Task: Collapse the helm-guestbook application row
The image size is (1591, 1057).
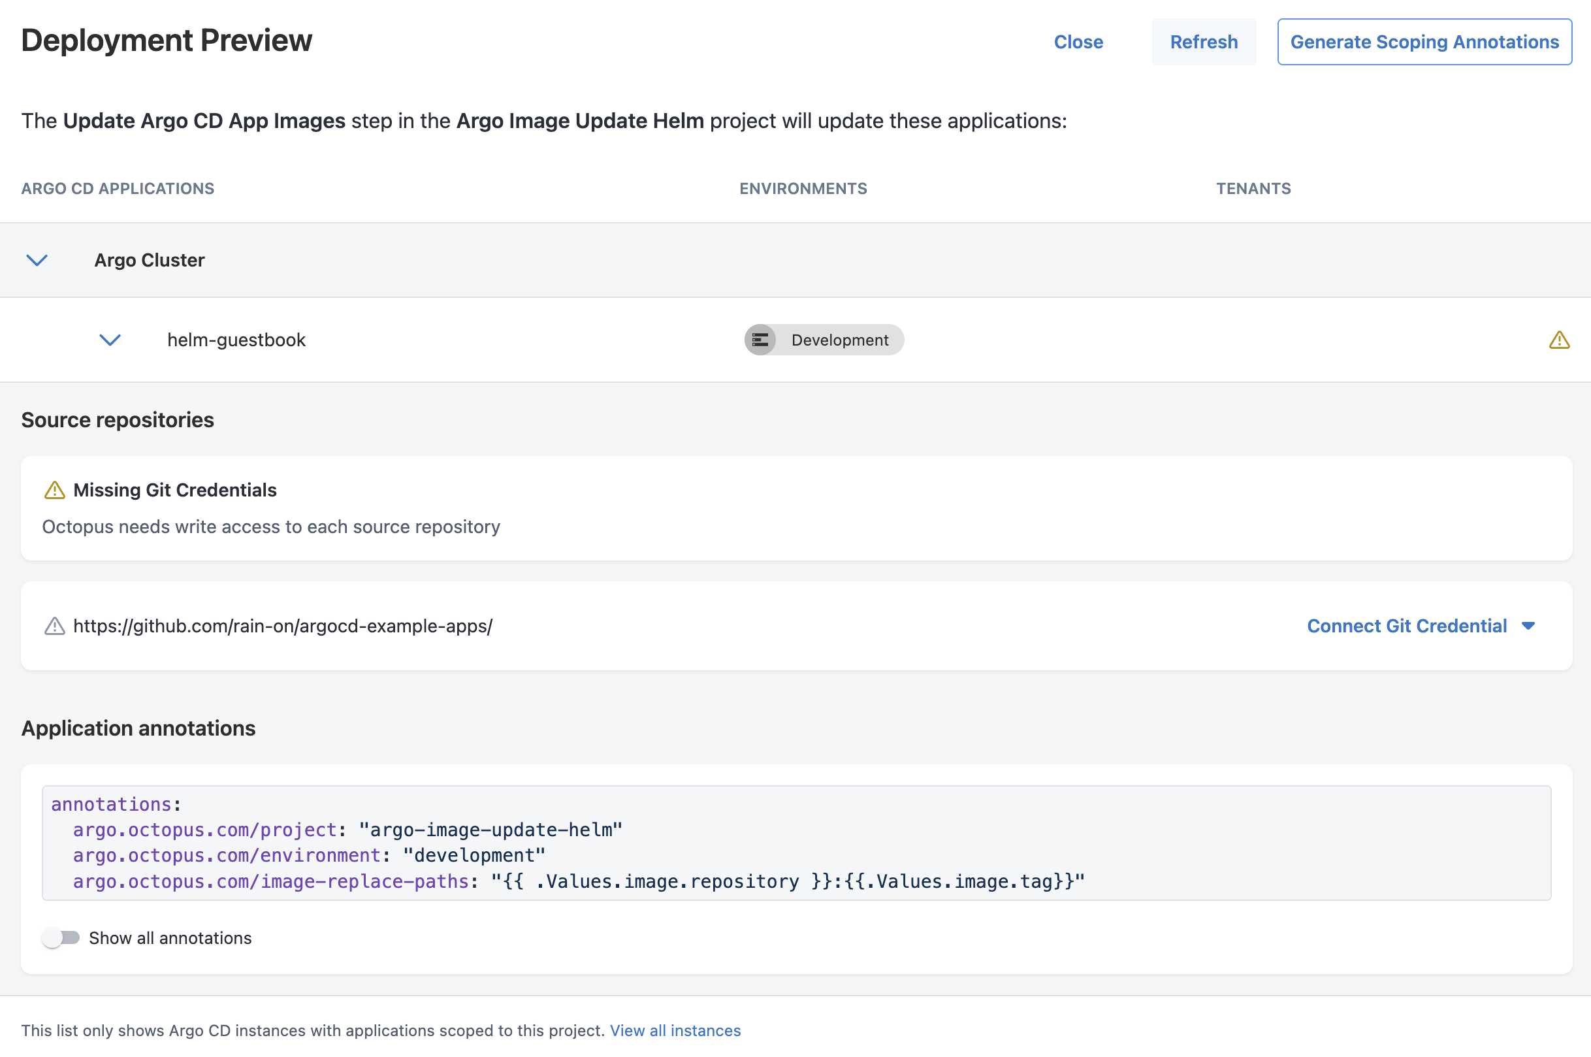Action: click(x=110, y=340)
